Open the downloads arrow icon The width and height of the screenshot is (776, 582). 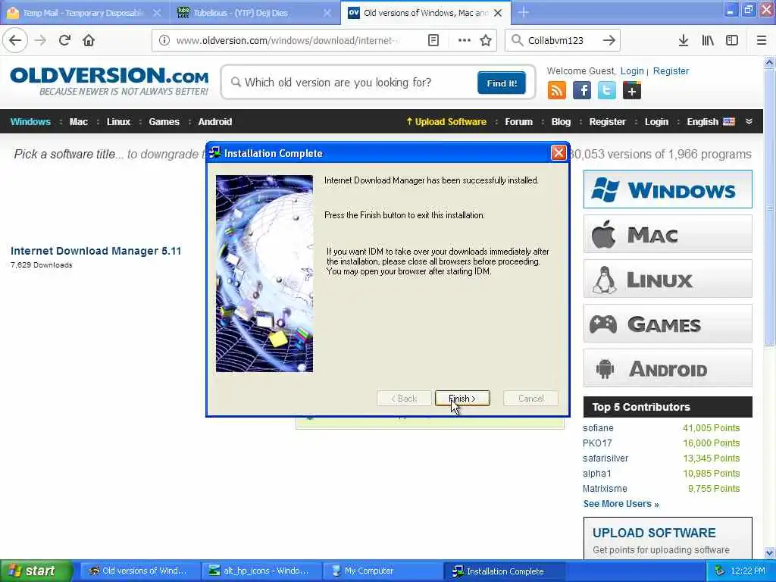pyautogui.click(x=683, y=40)
